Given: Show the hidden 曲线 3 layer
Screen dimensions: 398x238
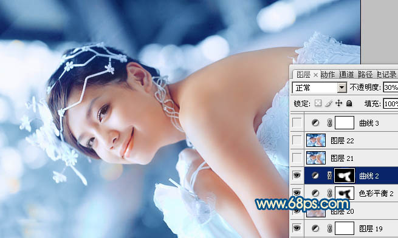Looking at the screenshot, I should (297, 123).
